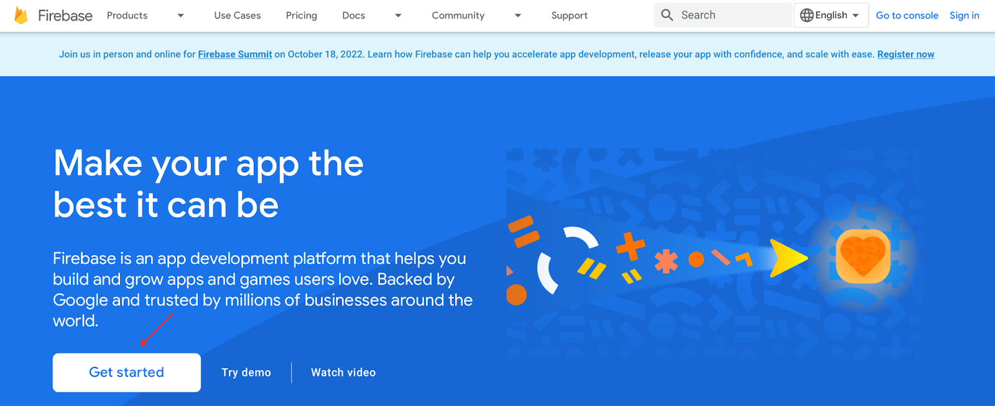Open the English language selector
Viewport: 995px width, 406px height.
tap(830, 16)
